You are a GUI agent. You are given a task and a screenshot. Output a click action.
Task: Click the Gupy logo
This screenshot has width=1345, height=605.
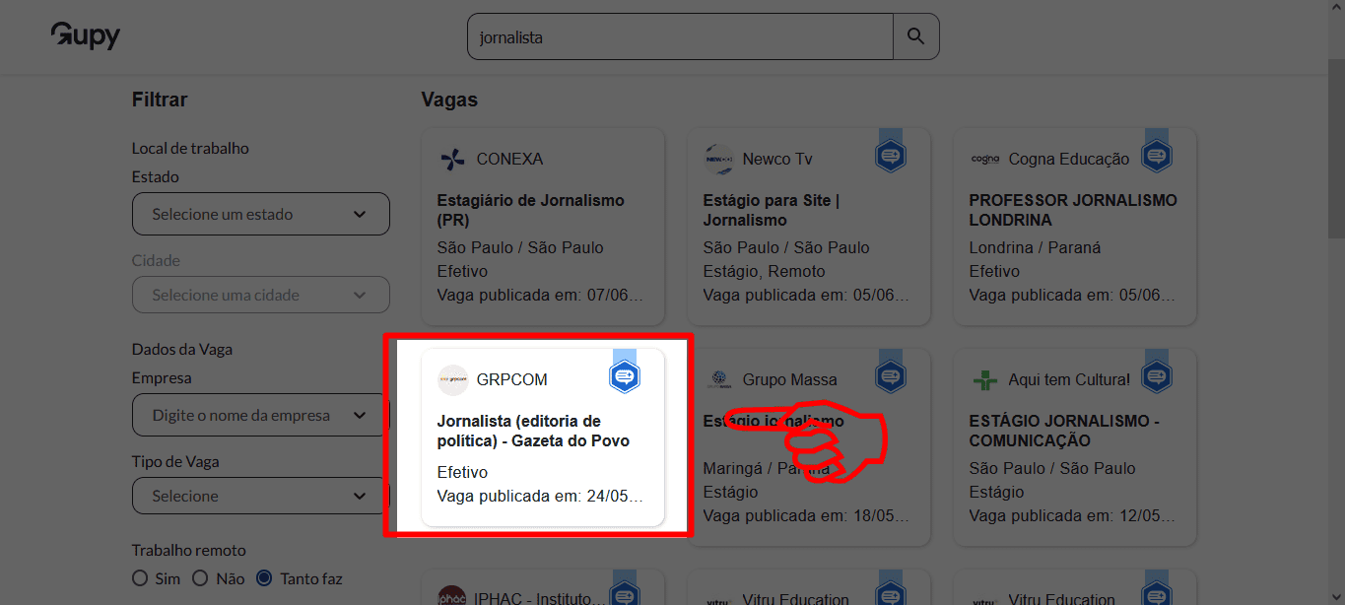pos(85,35)
